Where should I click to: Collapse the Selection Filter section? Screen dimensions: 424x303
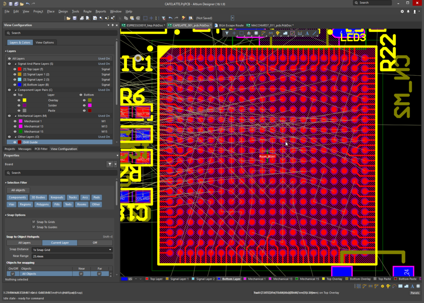6,183
